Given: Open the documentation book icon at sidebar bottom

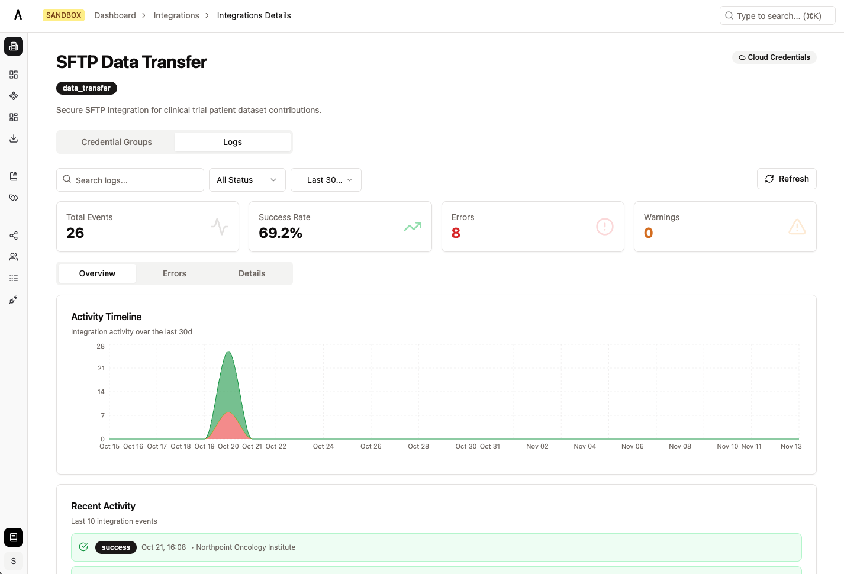Looking at the screenshot, I should coord(13,537).
